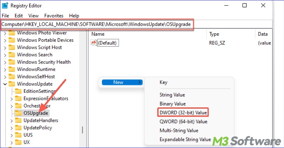Expand the UpdateHandlers node
This screenshot has height=148, width=284.
point(11,121)
